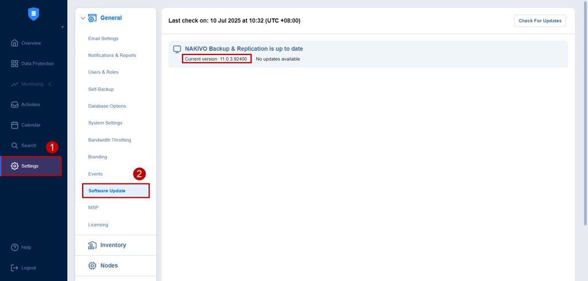
Task: Click the Data Protection grid icon
Action: (14, 63)
